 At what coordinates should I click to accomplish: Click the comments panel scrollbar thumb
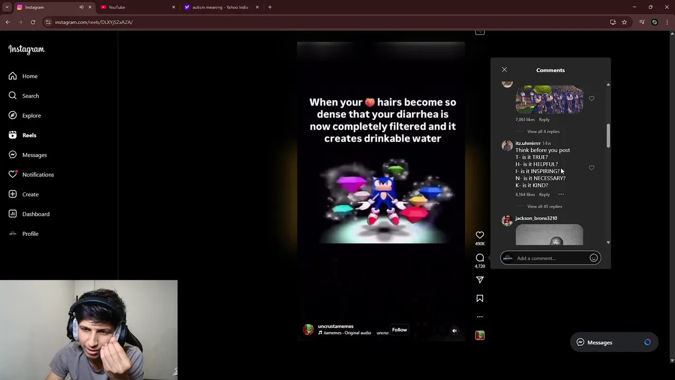pyautogui.click(x=608, y=136)
